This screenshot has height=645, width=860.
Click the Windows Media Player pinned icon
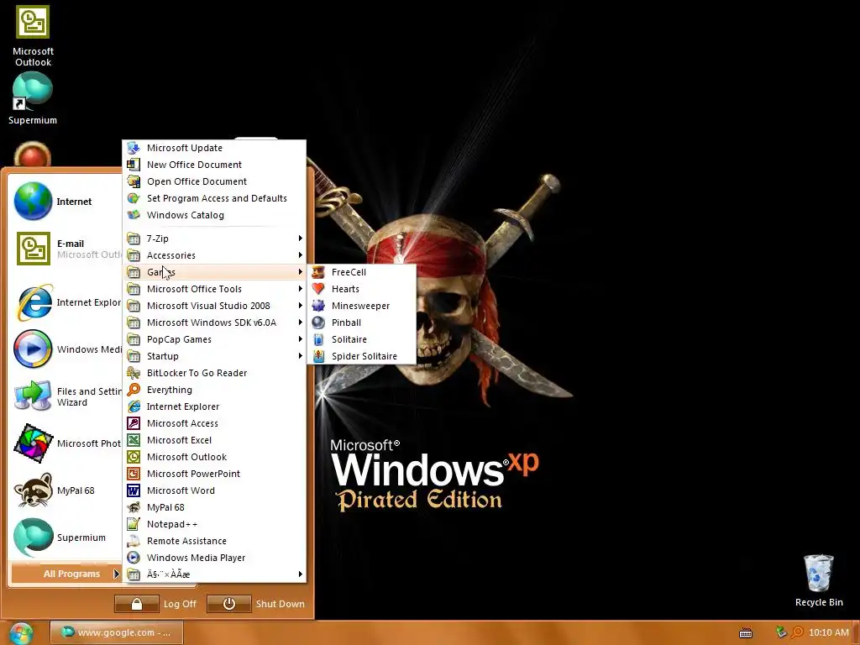click(33, 349)
